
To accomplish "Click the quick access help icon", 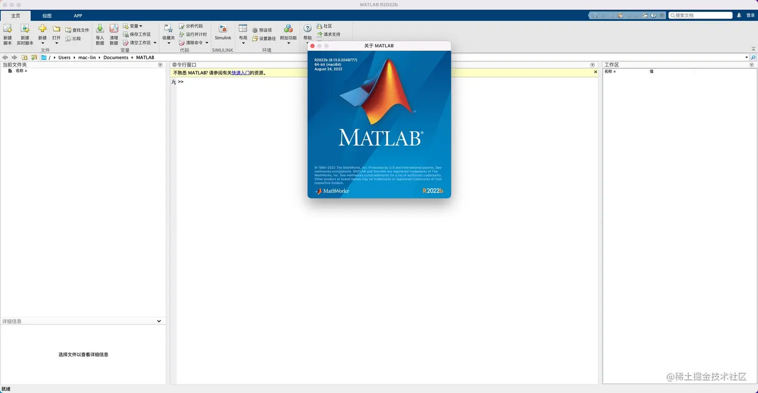I will [x=654, y=16].
